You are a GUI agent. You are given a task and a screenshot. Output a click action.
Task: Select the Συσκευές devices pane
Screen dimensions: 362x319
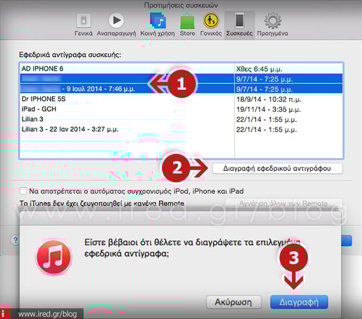click(x=239, y=25)
